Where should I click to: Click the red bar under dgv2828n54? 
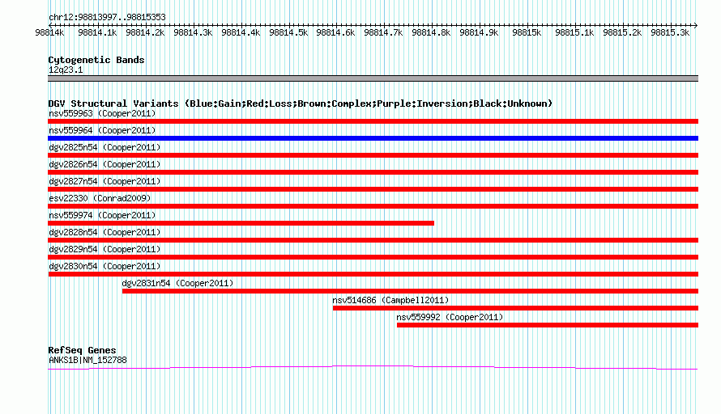tap(373, 240)
